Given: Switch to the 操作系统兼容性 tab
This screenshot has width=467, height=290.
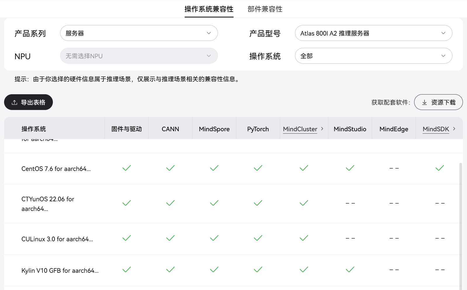Looking at the screenshot, I should pyautogui.click(x=209, y=9).
